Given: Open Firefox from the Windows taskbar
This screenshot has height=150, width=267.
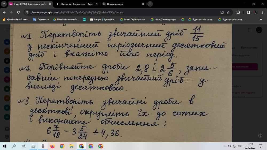Looking at the screenshot, I should tap(52, 146).
